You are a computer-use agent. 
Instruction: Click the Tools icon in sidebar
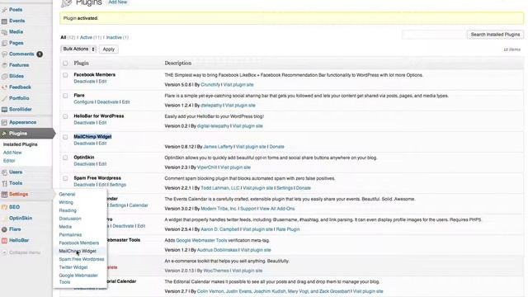tap(4, 183)
